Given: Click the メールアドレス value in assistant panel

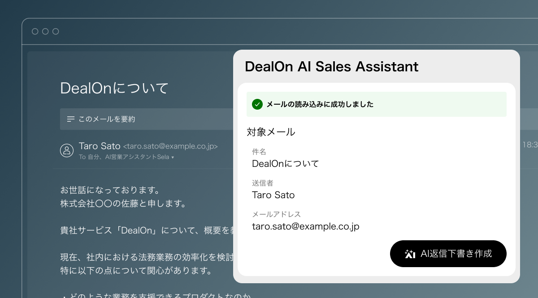Looking at the screenshot, I should tap(305, 226).
